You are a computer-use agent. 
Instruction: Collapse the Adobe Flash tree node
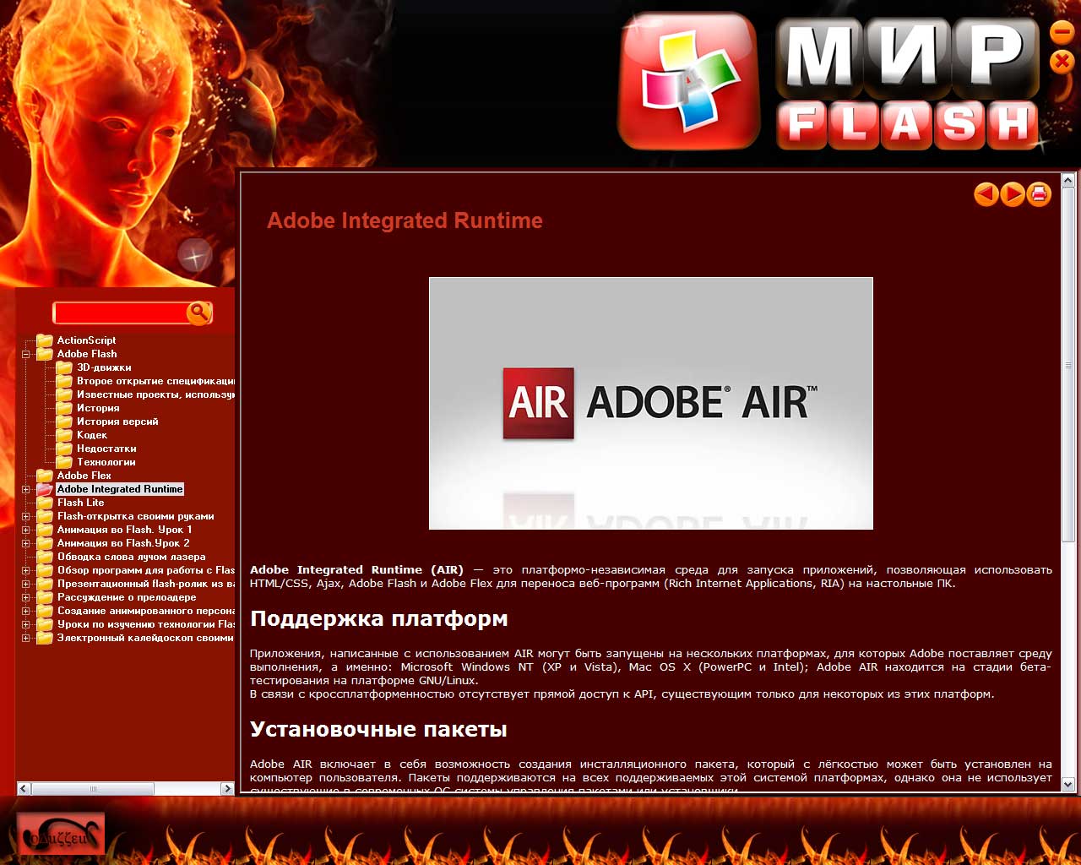(x=26, y=354)
